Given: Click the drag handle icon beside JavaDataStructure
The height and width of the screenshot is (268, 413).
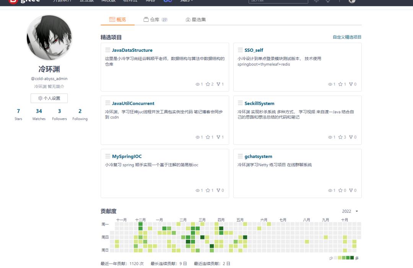Looking at the screenshot, I should pyautogui.click(x=108, y=50).
